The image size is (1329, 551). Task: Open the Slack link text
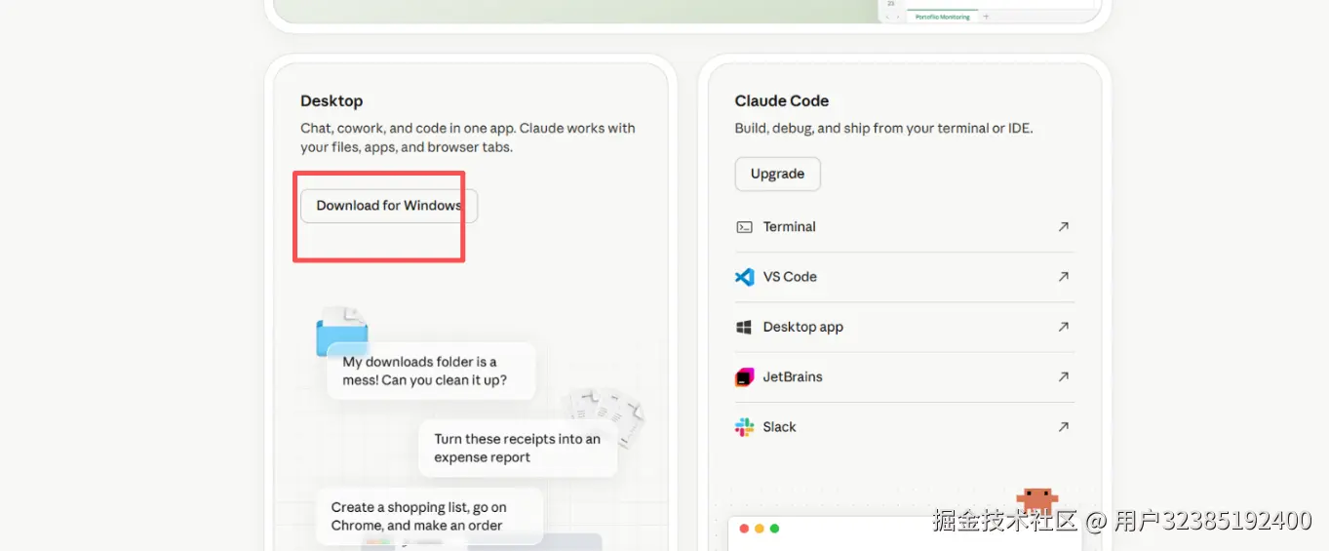(779, 426)
